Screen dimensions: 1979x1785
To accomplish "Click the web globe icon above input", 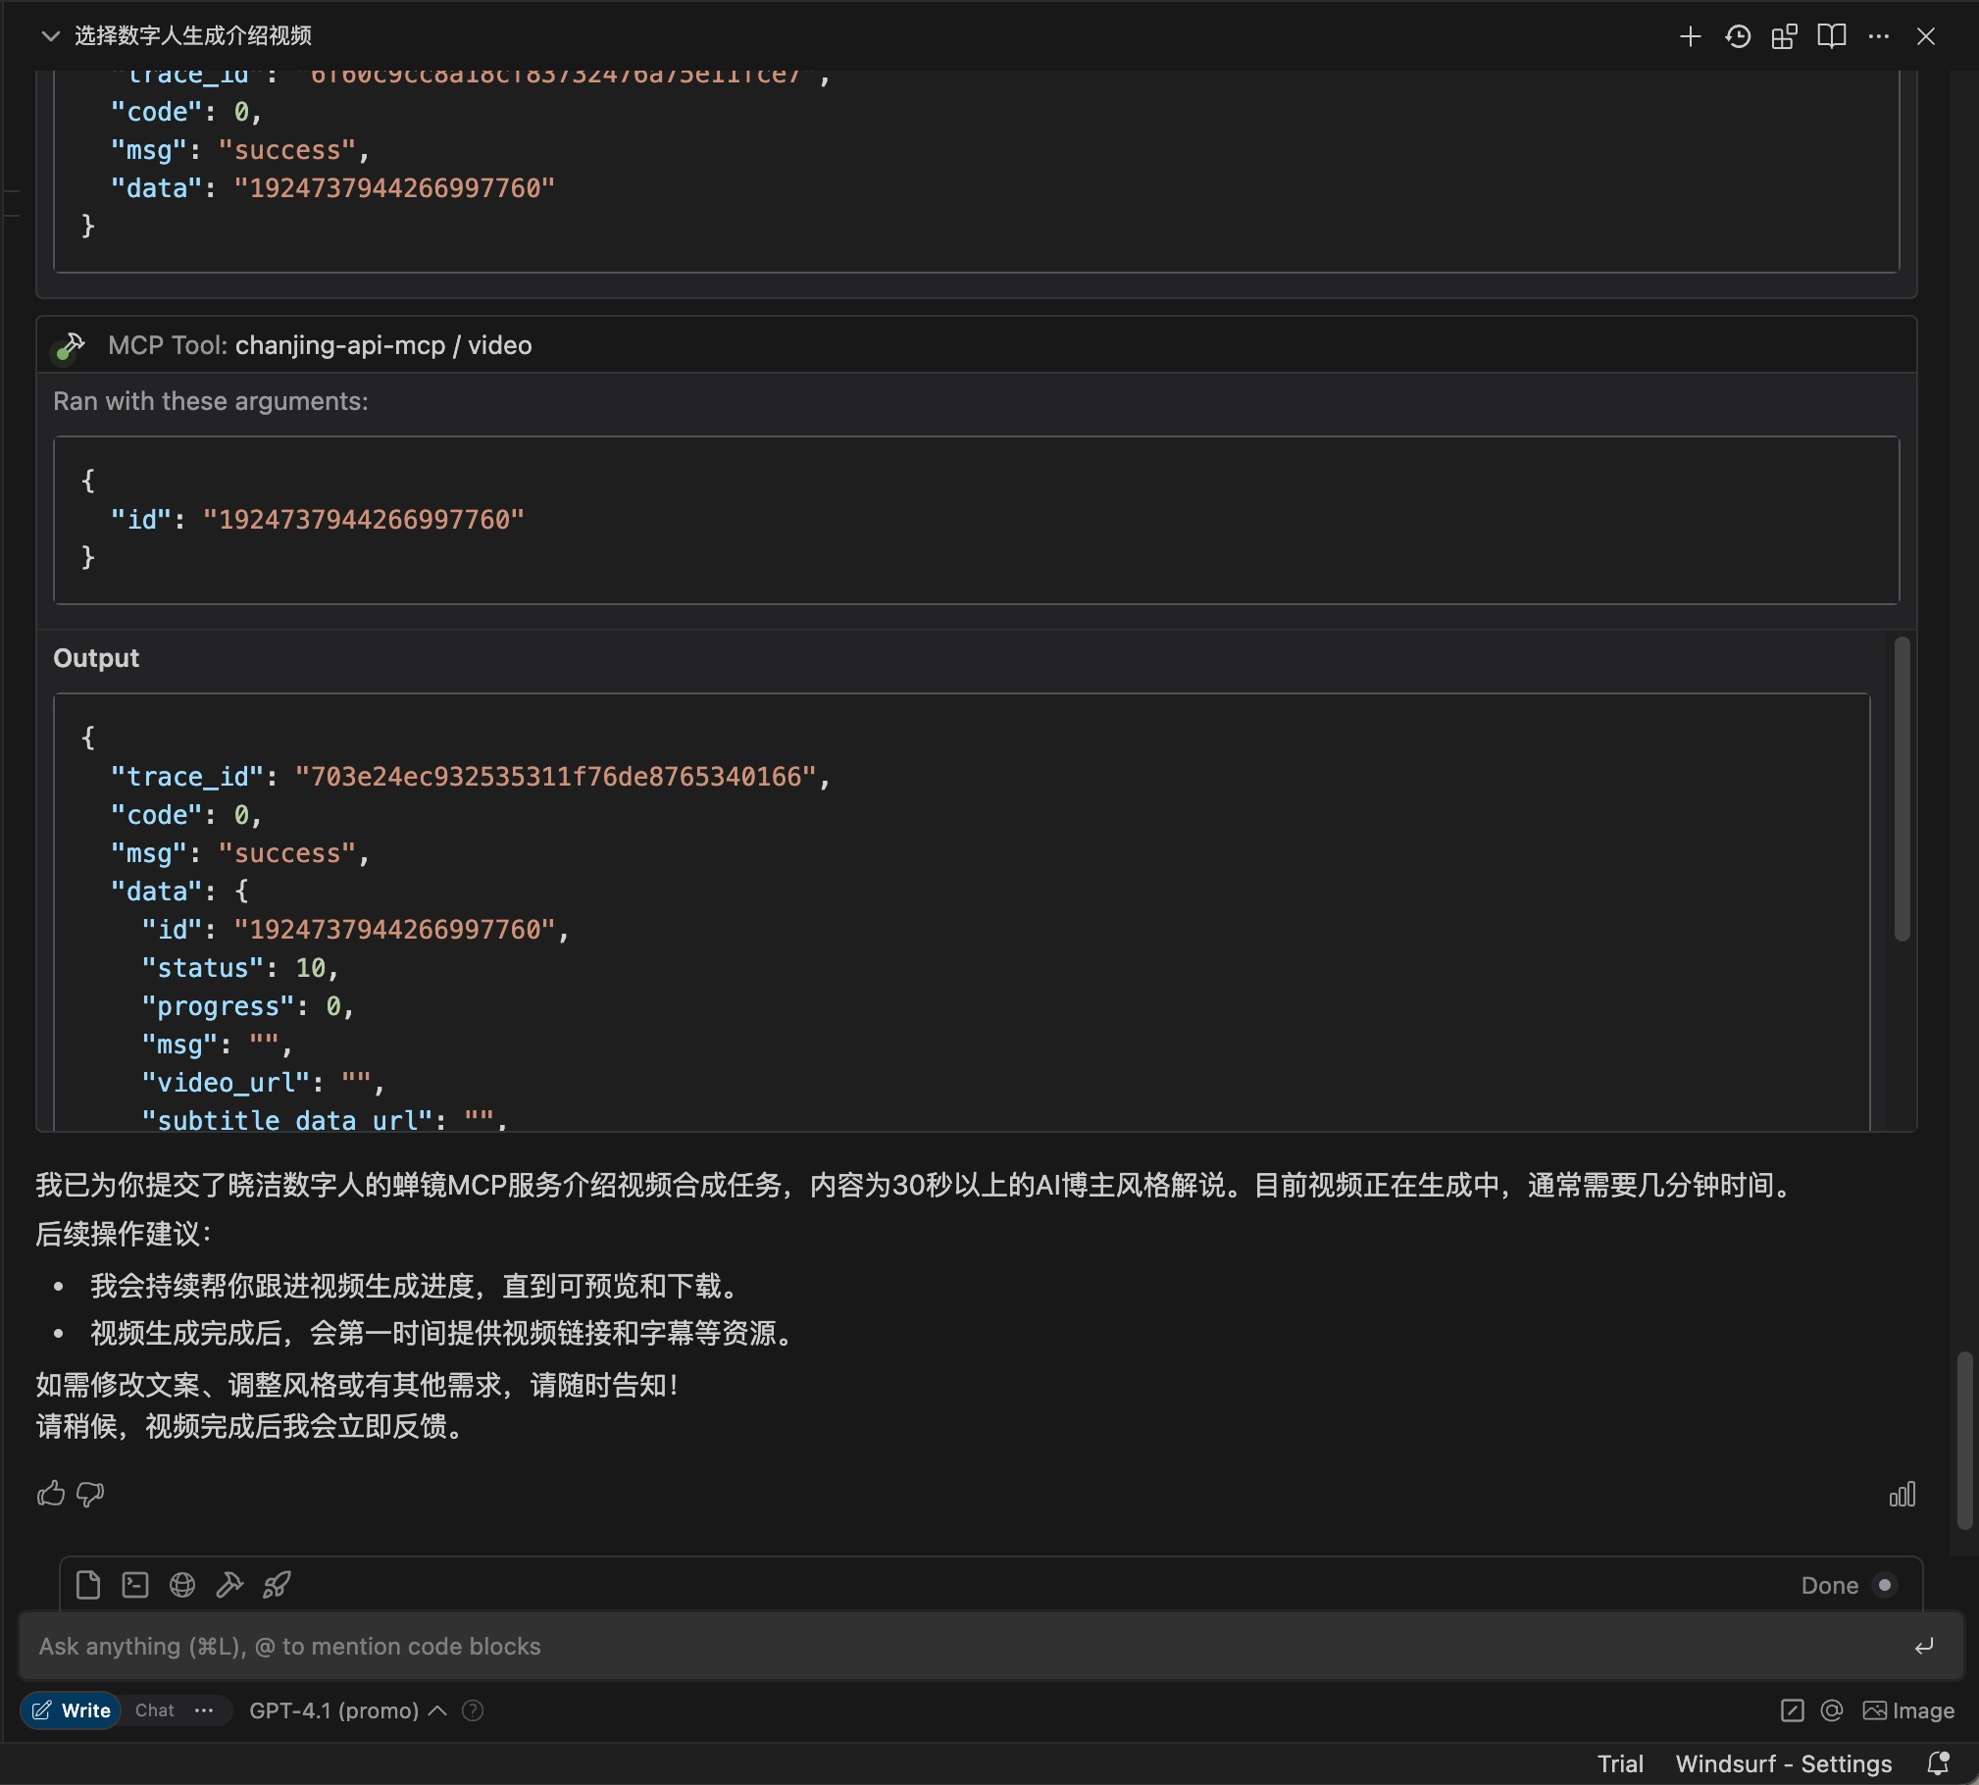I will [x=182, y=1585].
